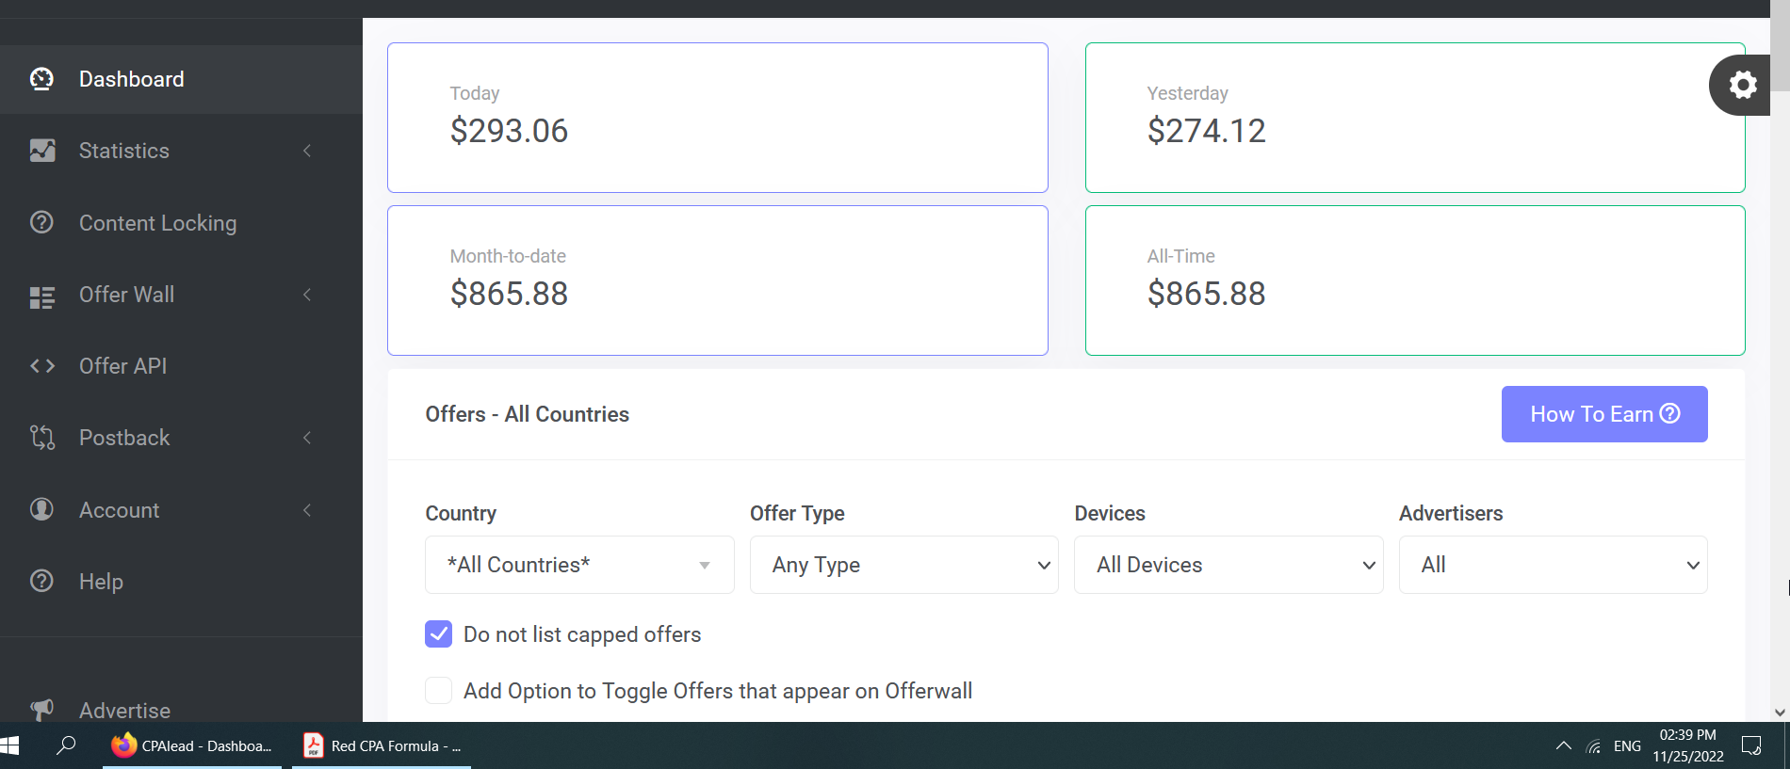This screenshot has height=769, width=1790.
Task: Click the Content Locking question icon
Action: click(41, 223)
